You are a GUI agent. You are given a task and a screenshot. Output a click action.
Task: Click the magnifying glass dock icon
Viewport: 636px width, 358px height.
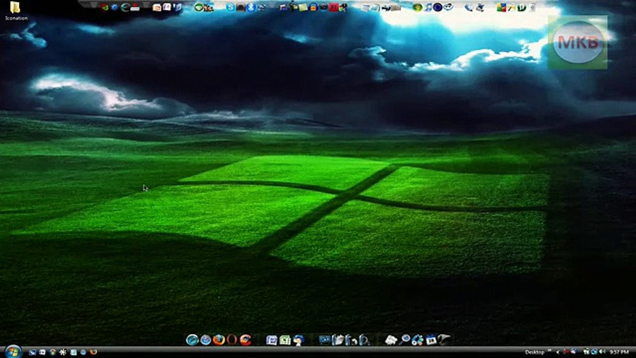point(405,340)
